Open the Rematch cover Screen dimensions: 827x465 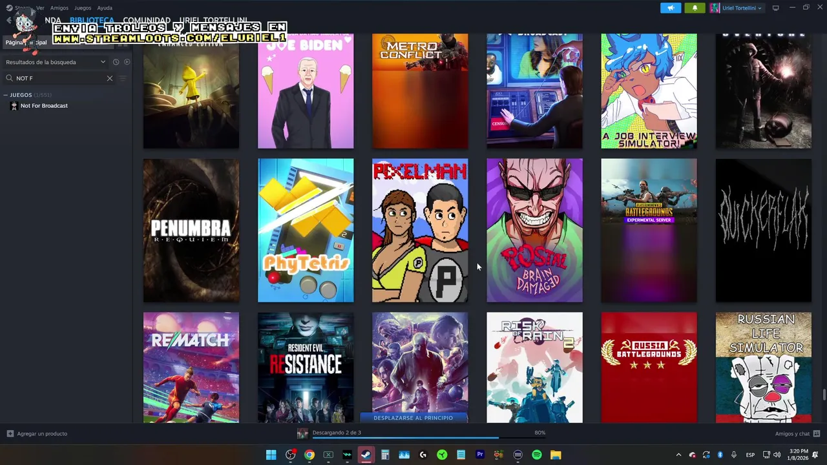[191, 367]
